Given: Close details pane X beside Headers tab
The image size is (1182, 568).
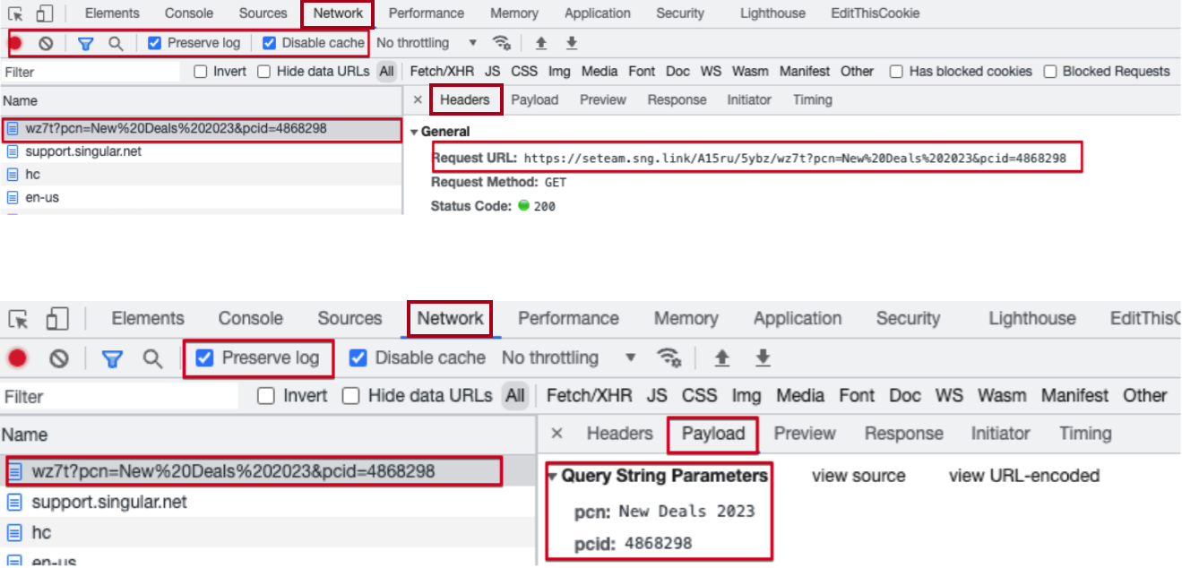Looking at the screenshot, I should point(418,100).
